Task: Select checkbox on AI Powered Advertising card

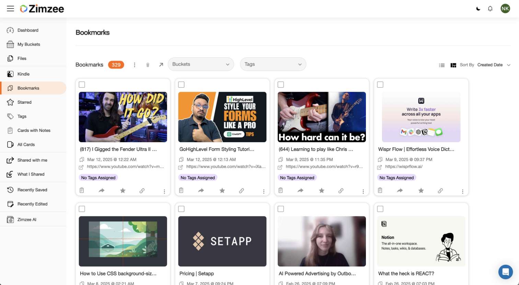Action: click(x=281, y=209)
